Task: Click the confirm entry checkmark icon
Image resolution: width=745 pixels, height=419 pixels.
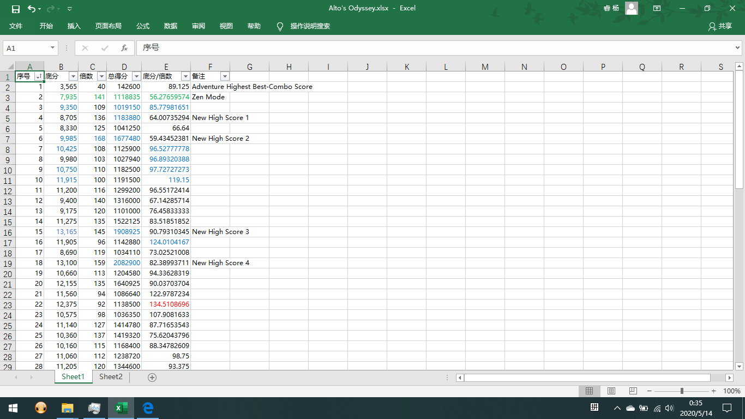Action: click(105, 48)
